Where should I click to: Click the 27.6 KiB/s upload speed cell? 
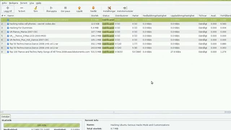176,52
